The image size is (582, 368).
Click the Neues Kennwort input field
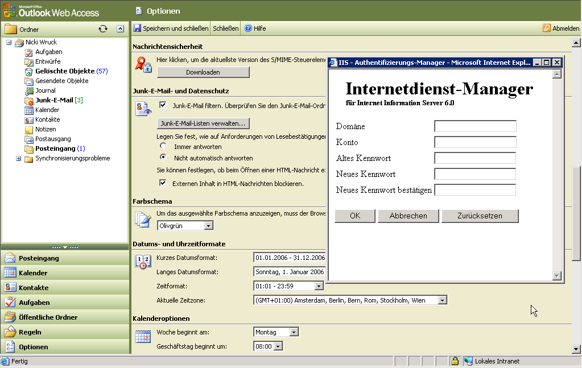(x=475, y=174)
